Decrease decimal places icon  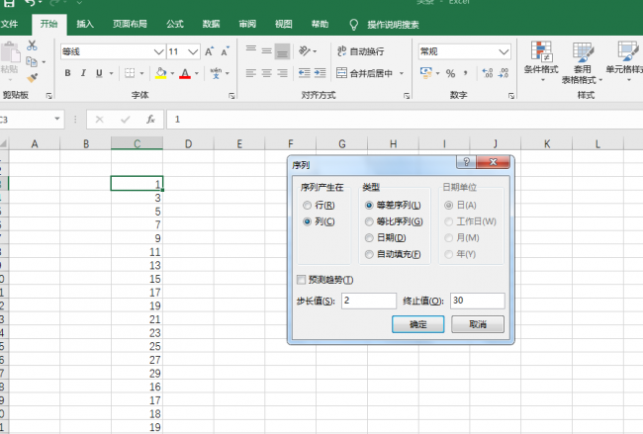click(504, 73)
